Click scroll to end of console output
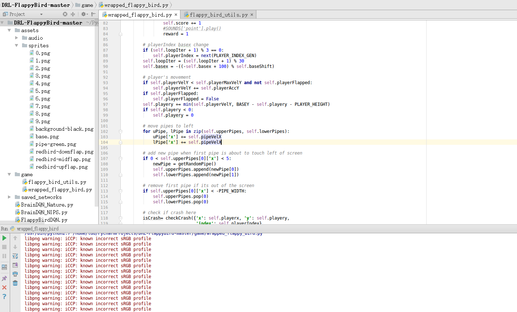Viewport: 517px width, 312px height. coord(15,265)
